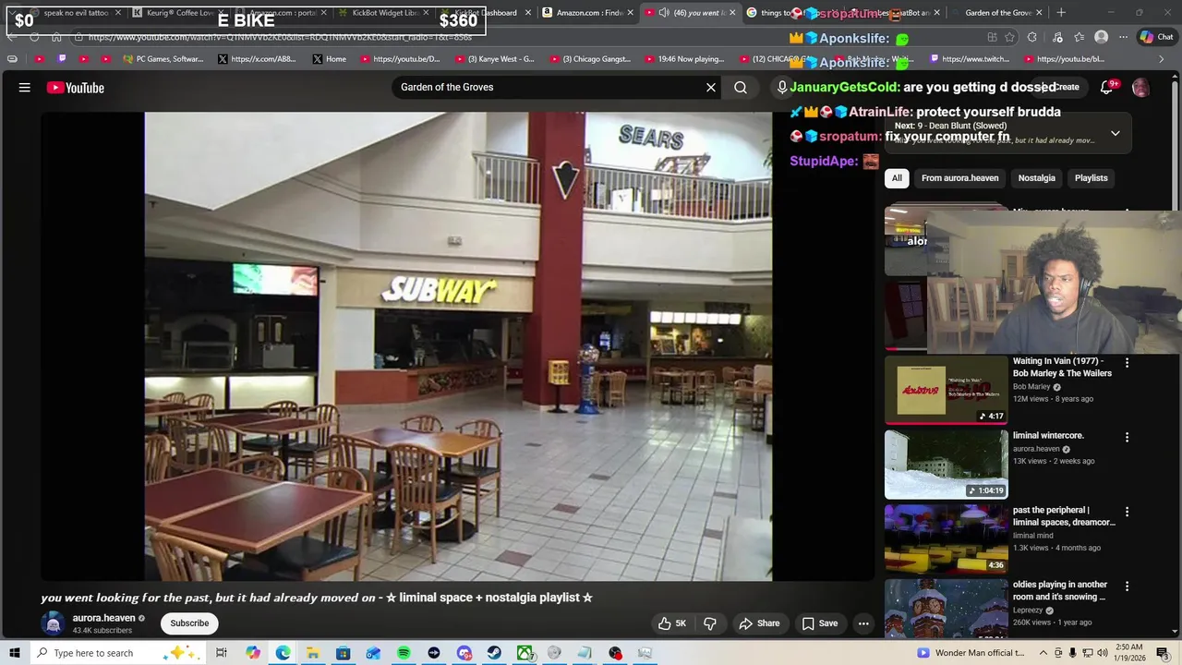
Task: Filter by From aurora.heaven chip
Action: [x=959, y=178]
